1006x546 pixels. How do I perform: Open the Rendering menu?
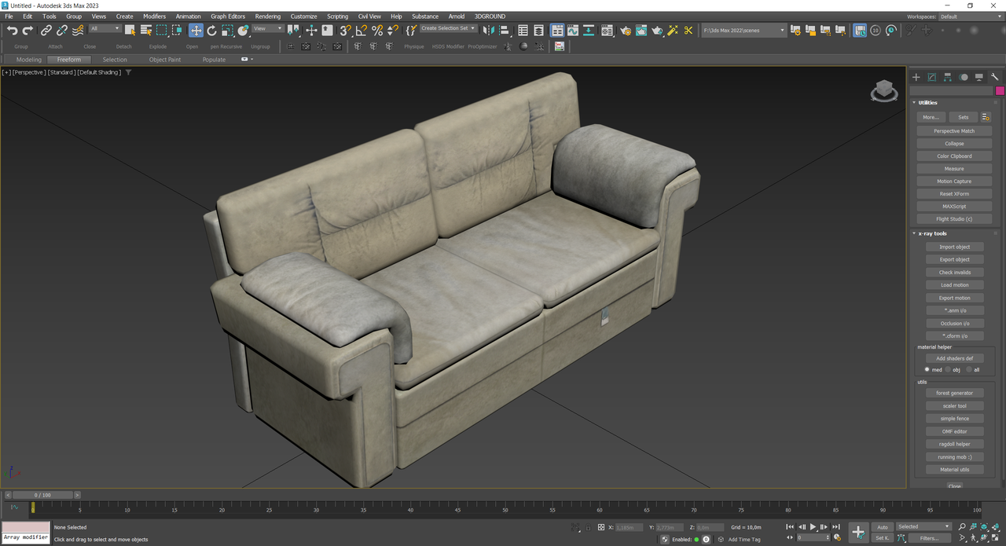point(267,16)
